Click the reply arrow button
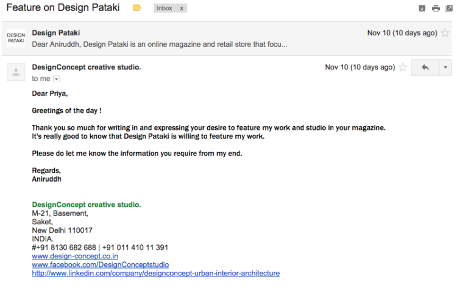468x290 pixels. tap(425, 68)
